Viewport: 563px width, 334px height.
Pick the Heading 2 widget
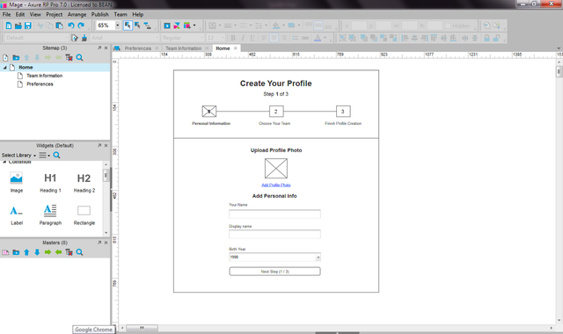(x=84, y=182)
